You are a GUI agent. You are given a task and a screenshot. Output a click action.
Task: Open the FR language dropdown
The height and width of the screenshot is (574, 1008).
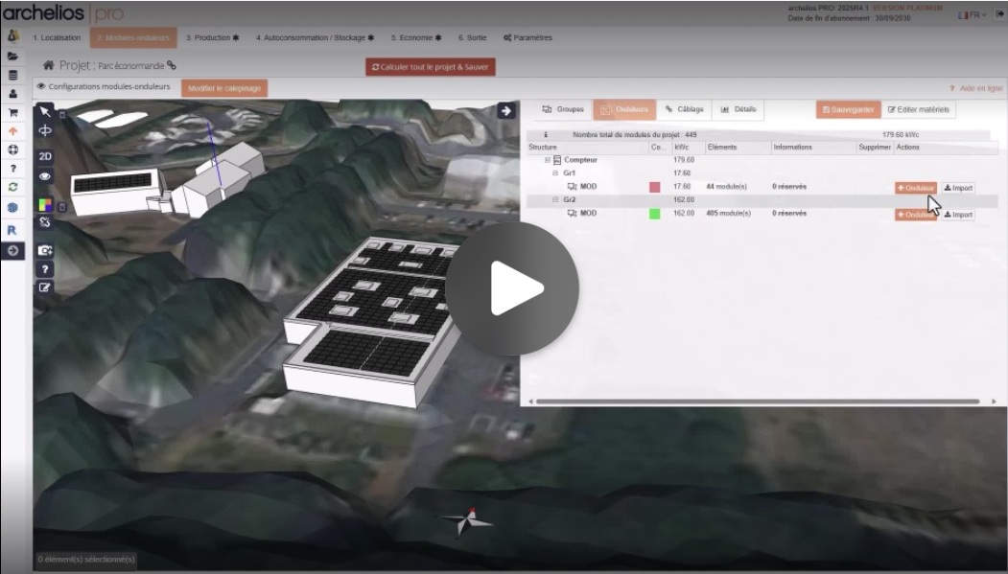(x=972, y=15)
